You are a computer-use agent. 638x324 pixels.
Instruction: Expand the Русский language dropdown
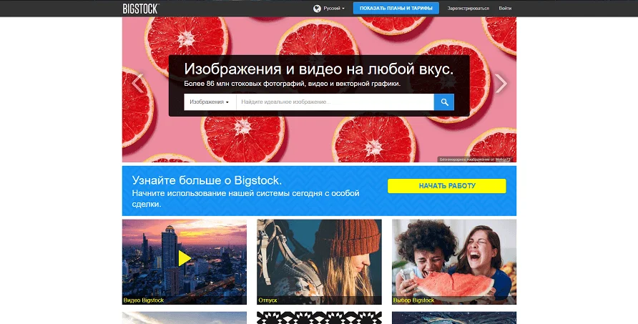click(x=333, y=9)
